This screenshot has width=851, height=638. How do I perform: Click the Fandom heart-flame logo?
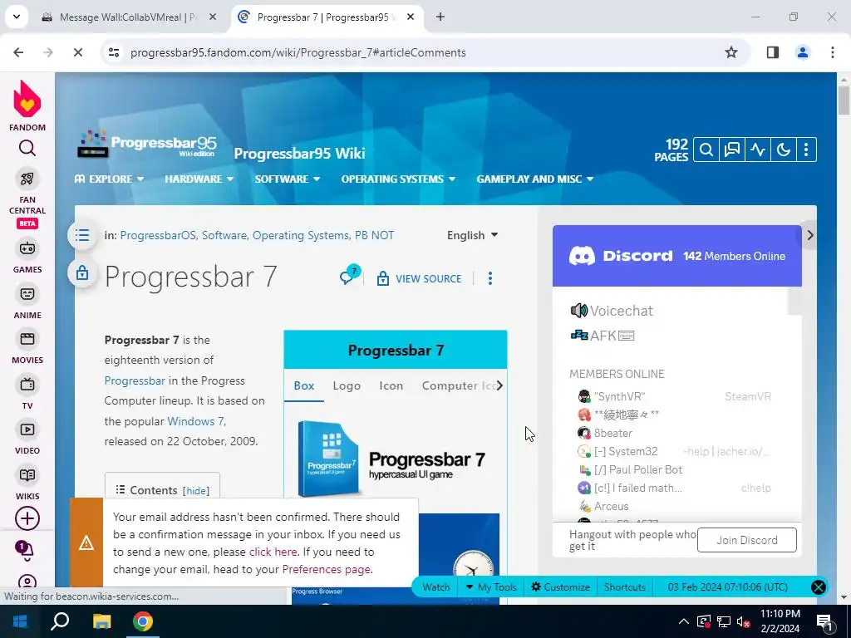pos(27,100)
